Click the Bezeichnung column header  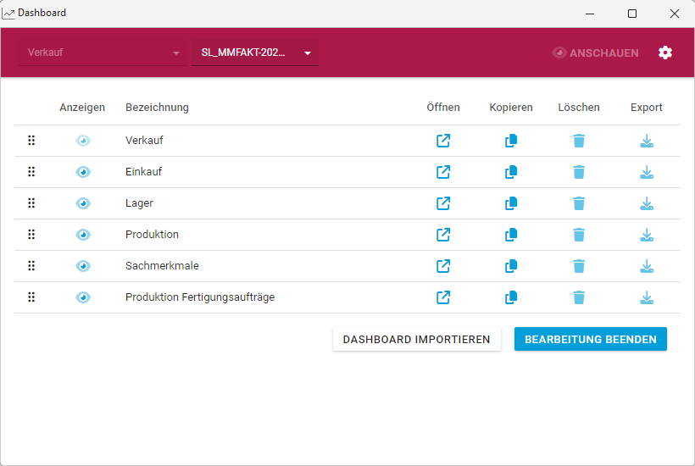pyautogui.click(x=157, y=108)
